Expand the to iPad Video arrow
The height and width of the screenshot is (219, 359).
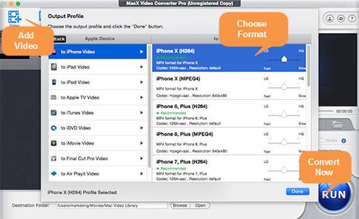pyautogui.click(x=141, y=67)
